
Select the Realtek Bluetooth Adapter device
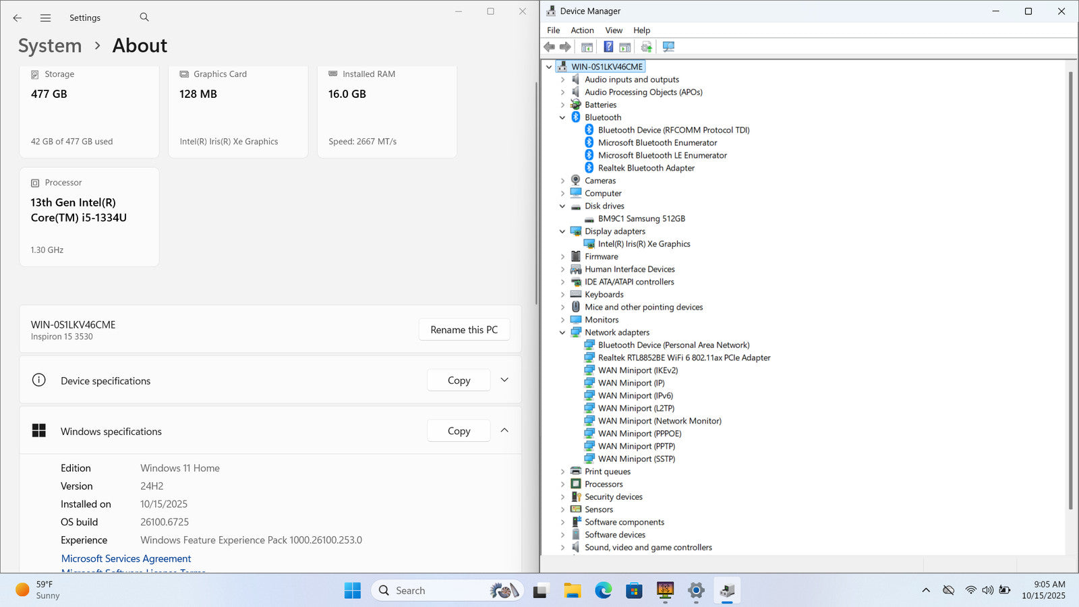pos(645,168)
